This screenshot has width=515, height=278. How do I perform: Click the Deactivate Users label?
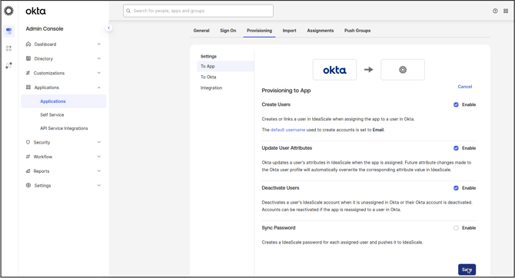(x=280, y=188)
